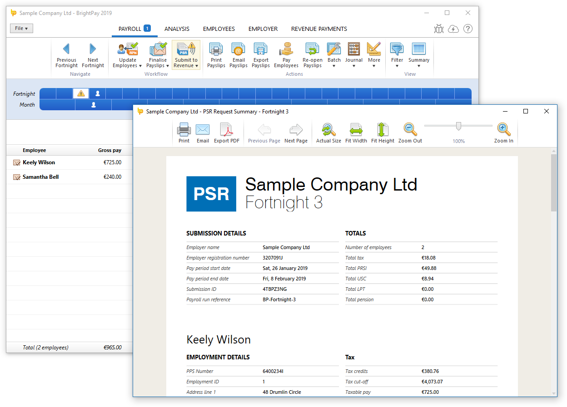This screenshot has height=407, width=567.
Task: Click Re-open Payslips icon
Action: [313, 55]
